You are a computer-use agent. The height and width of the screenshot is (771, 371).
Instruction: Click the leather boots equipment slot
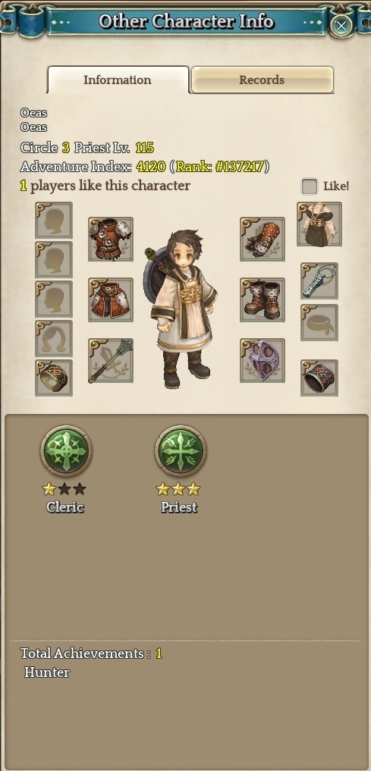point(263,299)
